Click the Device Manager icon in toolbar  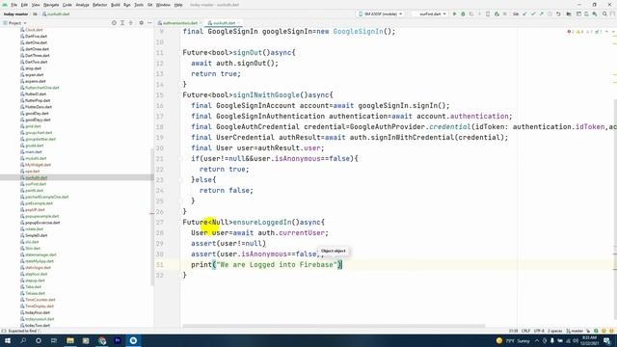(x=586, y=13)
